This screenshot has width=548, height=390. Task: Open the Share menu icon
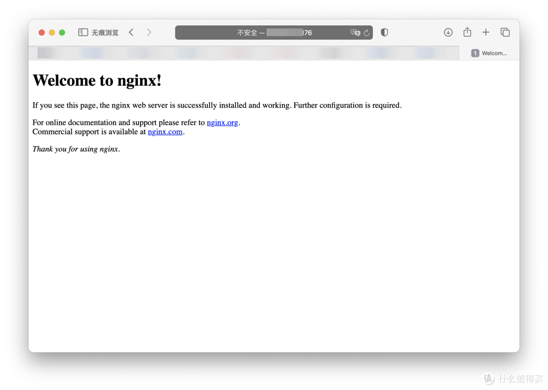[467, 32]
